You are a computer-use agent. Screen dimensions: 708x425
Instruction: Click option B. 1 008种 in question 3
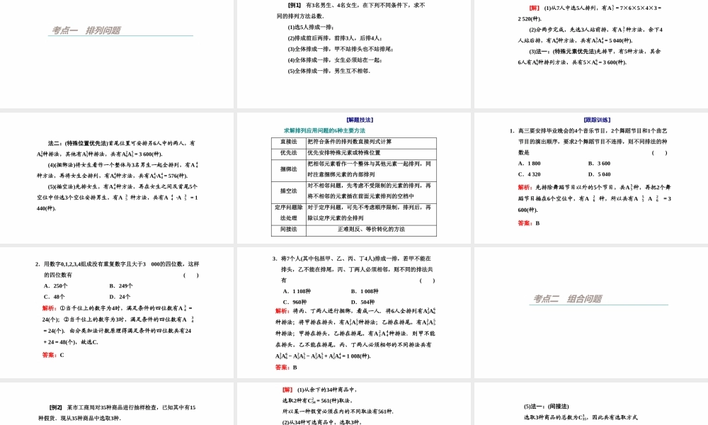pyautogui.click(x=365, y=291)
